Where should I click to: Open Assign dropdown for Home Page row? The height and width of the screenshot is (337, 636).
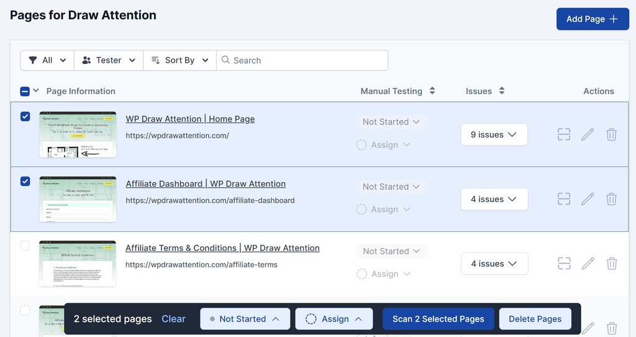(x=383, y=145)
